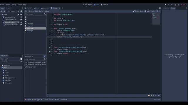Viewport: 188px width, 105px height.
Task: Open the AssetLib workspace
Action: (104, 5)
